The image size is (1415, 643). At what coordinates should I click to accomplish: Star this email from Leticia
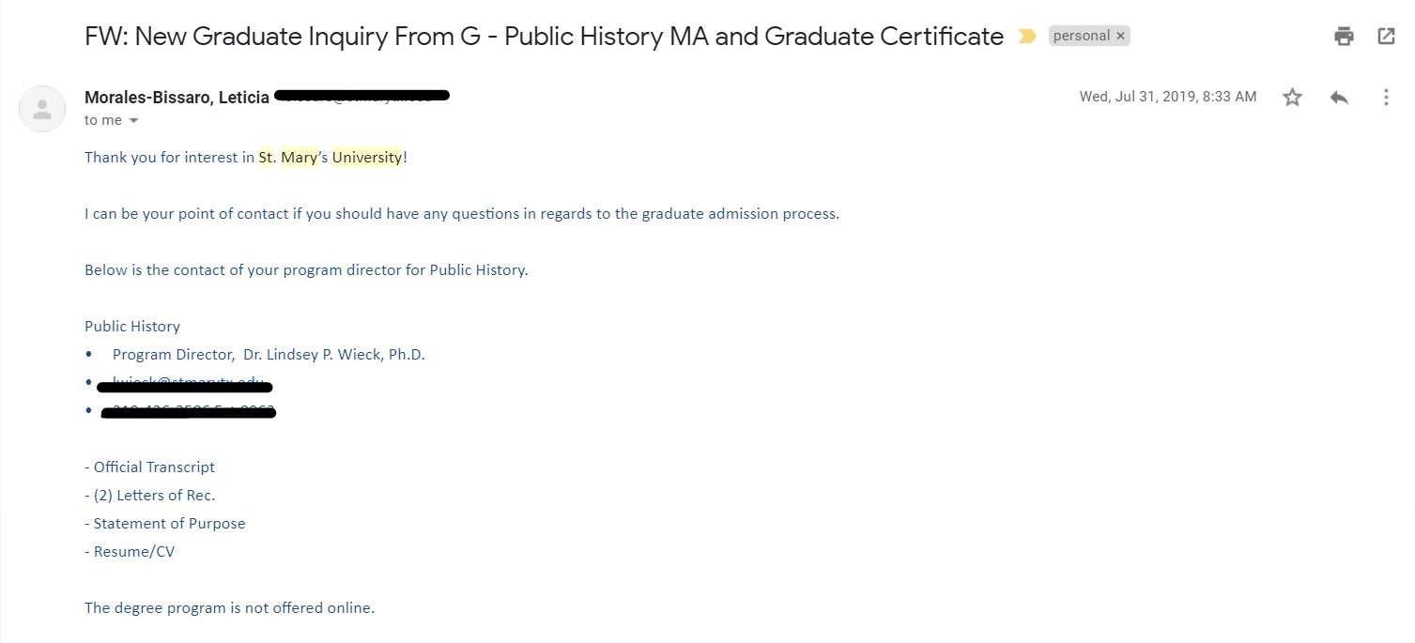(x=1293, y=97)
